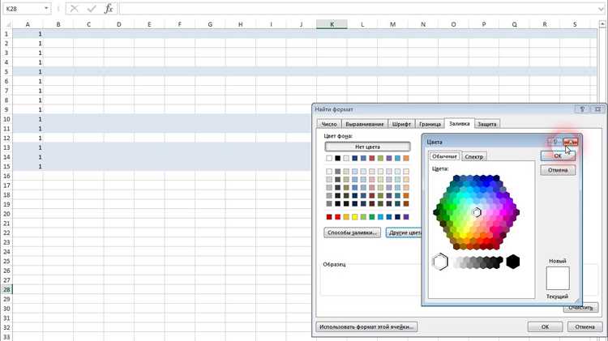
Task: Select column header K
Action: point(332,24)
